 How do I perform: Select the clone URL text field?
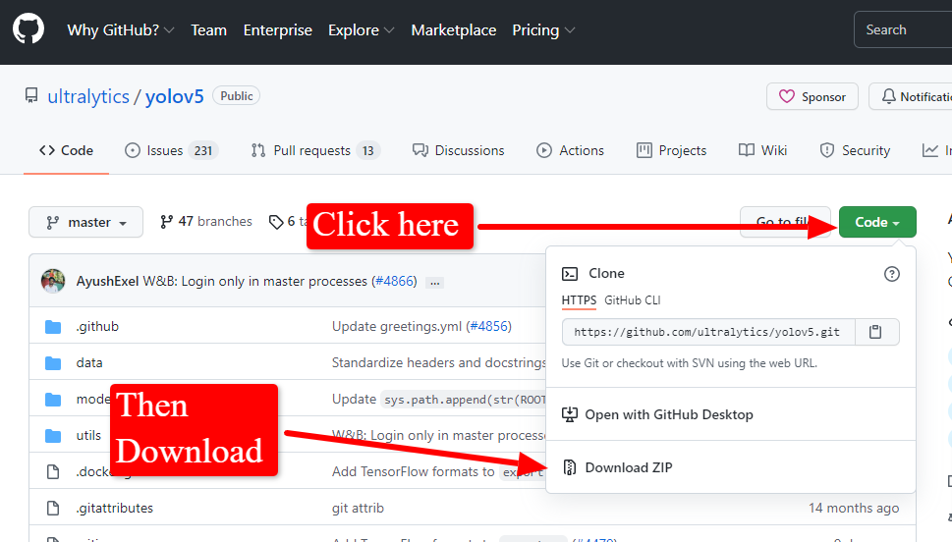pyautogui.click(x=708, y=332)
